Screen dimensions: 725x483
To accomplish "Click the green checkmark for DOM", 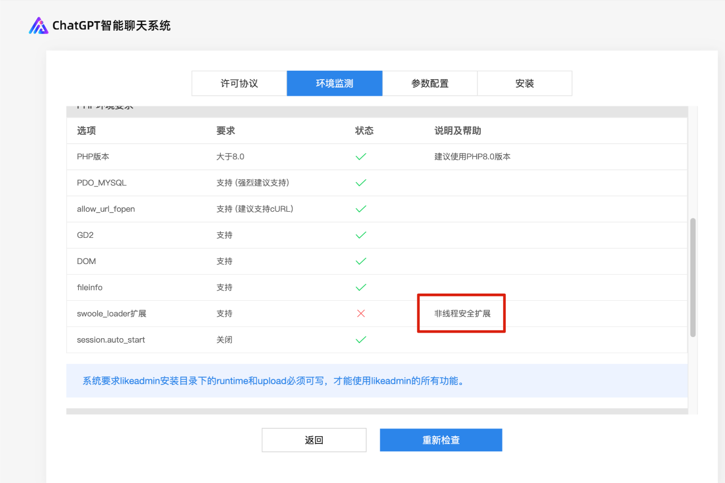I will pyautogui.click(x=361, y=261).
